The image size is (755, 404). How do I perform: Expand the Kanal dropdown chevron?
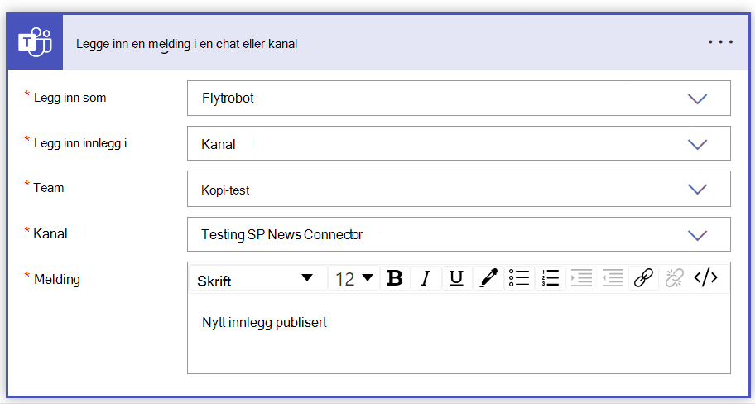(x=697, y=235)
